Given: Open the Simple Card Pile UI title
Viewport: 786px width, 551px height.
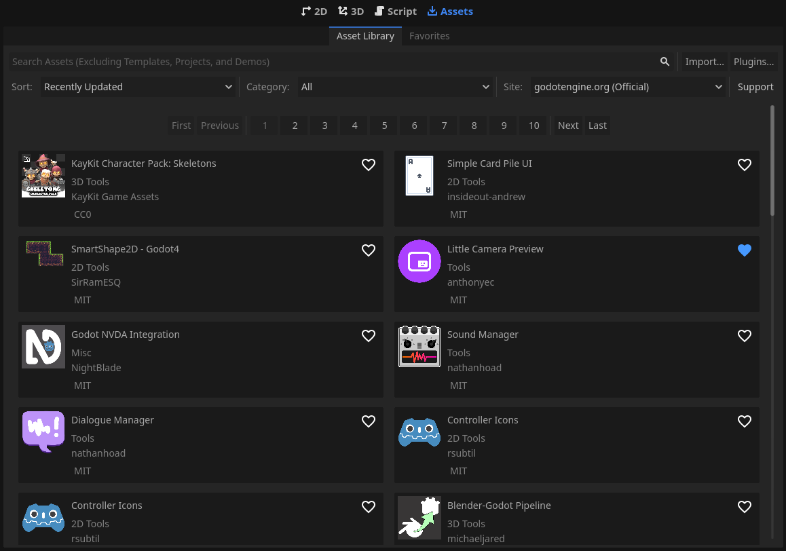Looking at the screenshot, I should (x=489, y=164).
